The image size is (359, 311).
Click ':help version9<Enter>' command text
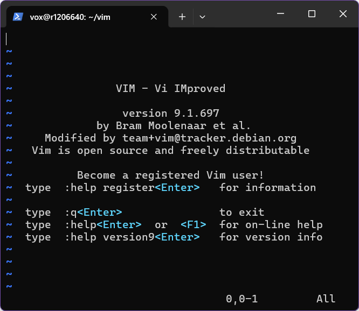pos(133,237)
